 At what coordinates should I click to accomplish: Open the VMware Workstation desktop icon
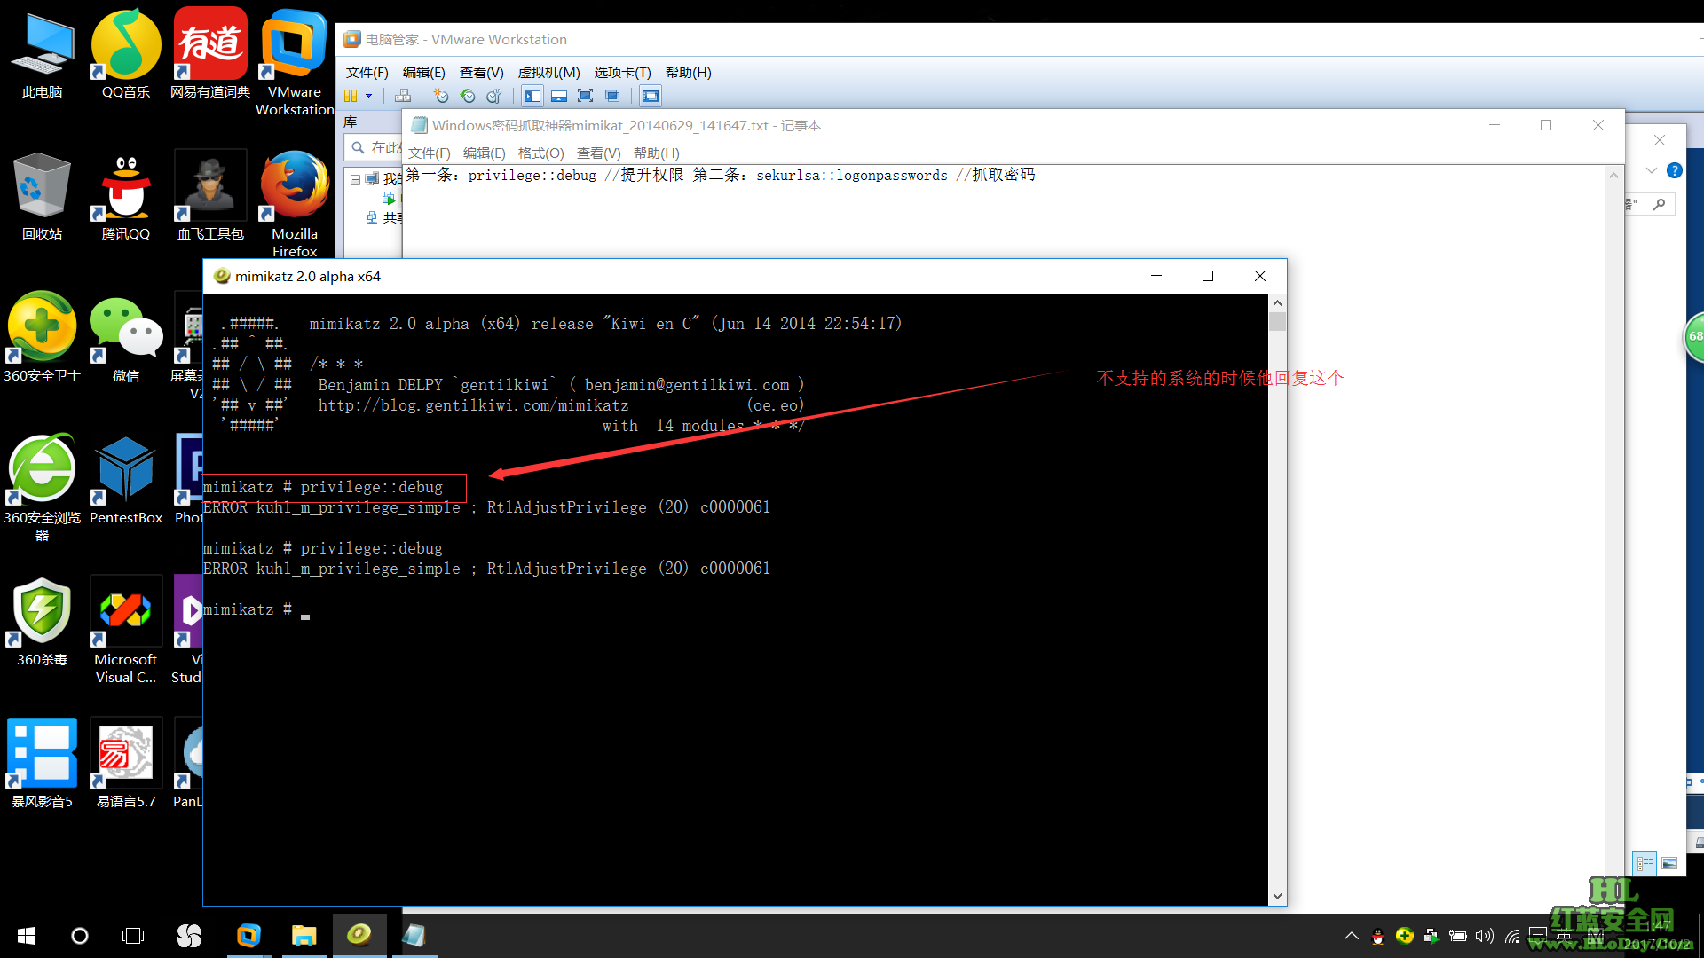pyautogui.click(x=295, y=62)
